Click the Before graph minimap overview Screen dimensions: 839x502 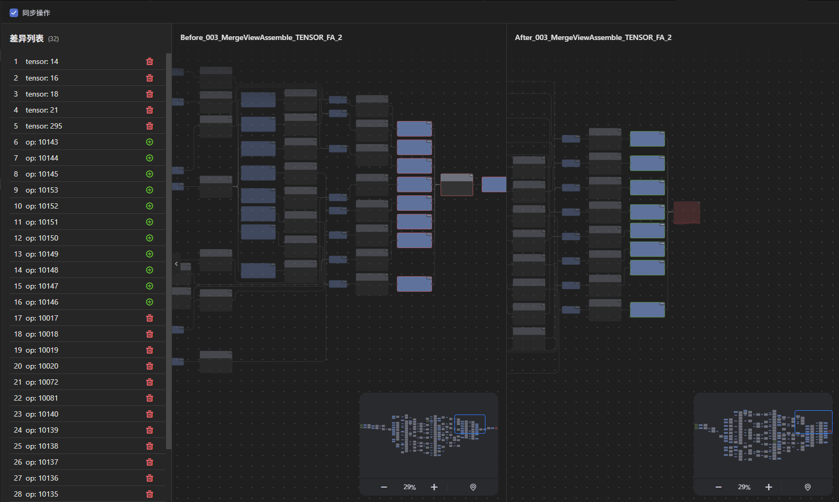coord(428,435)
